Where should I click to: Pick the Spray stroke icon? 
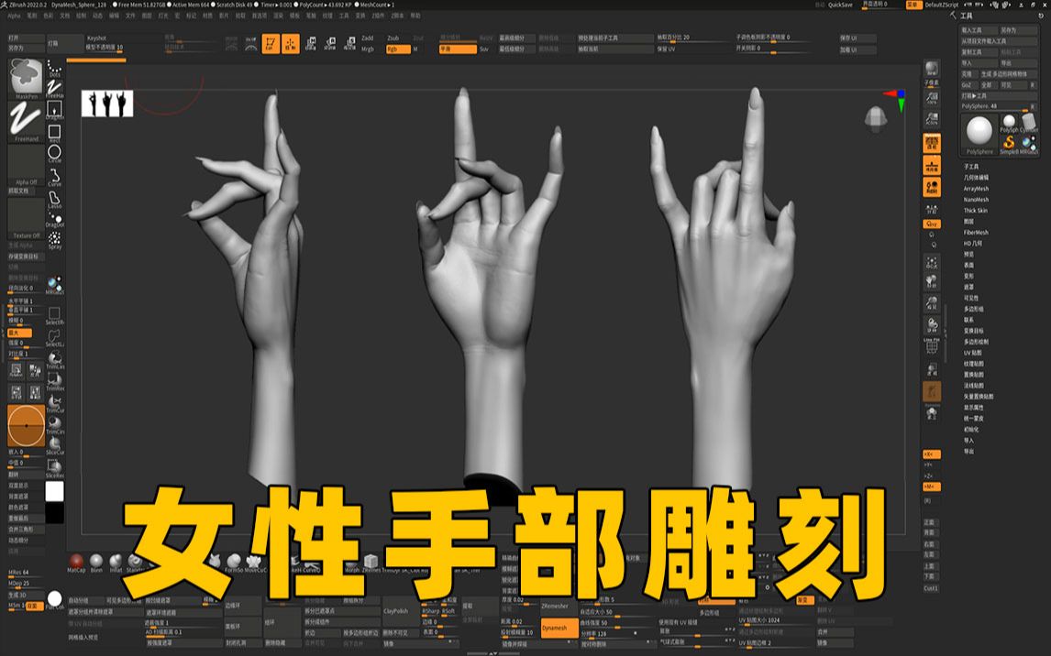click(x=54, y=240)
